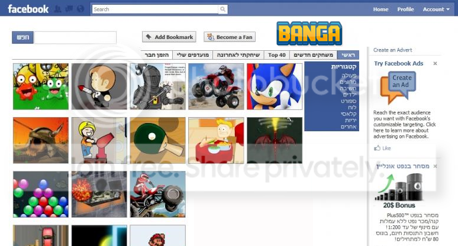Image resolution: width=458 pixels, height=246 pixels.
Task: Click the Banga game search input
Action: (x=75, y=38)
